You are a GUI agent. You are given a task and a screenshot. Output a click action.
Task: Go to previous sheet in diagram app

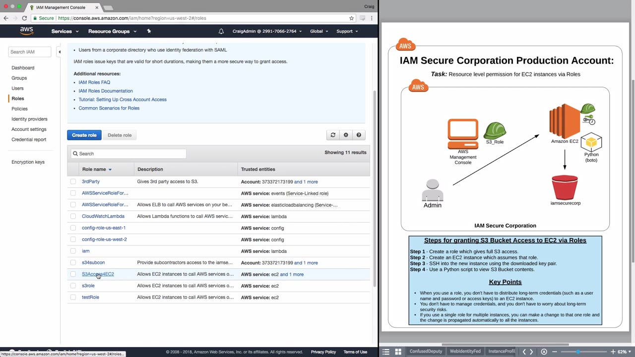(x=524, y=352)
